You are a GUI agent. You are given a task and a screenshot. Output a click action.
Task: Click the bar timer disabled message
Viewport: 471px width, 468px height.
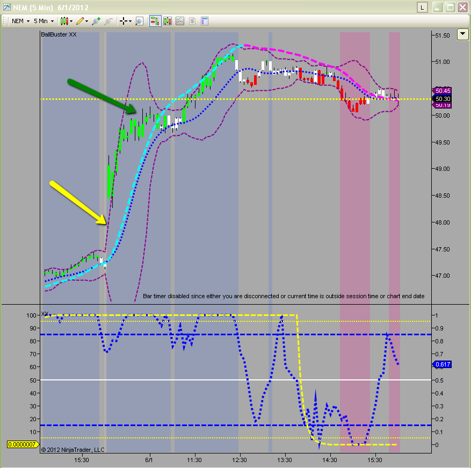(284, 296)
